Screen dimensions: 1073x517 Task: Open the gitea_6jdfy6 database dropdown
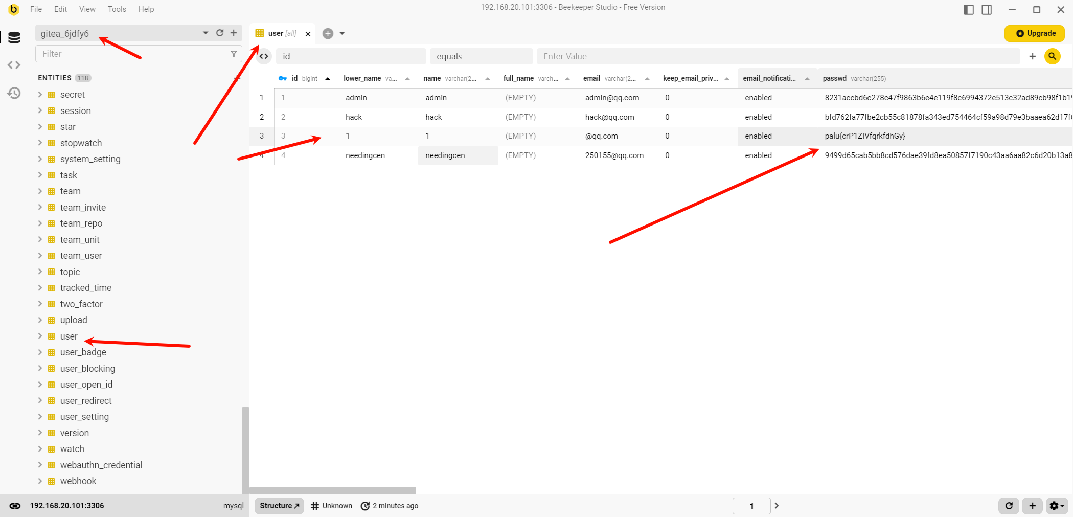point(206,33)
